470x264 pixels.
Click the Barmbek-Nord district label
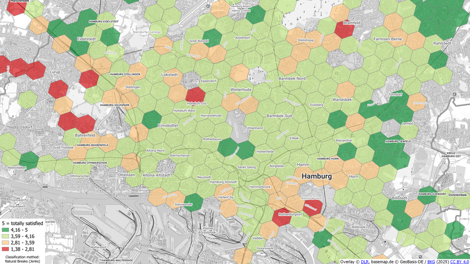(292, 78)
